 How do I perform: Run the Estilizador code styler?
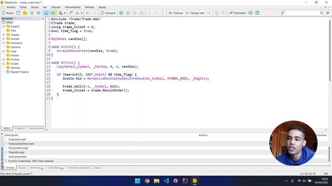coord(238,13)
